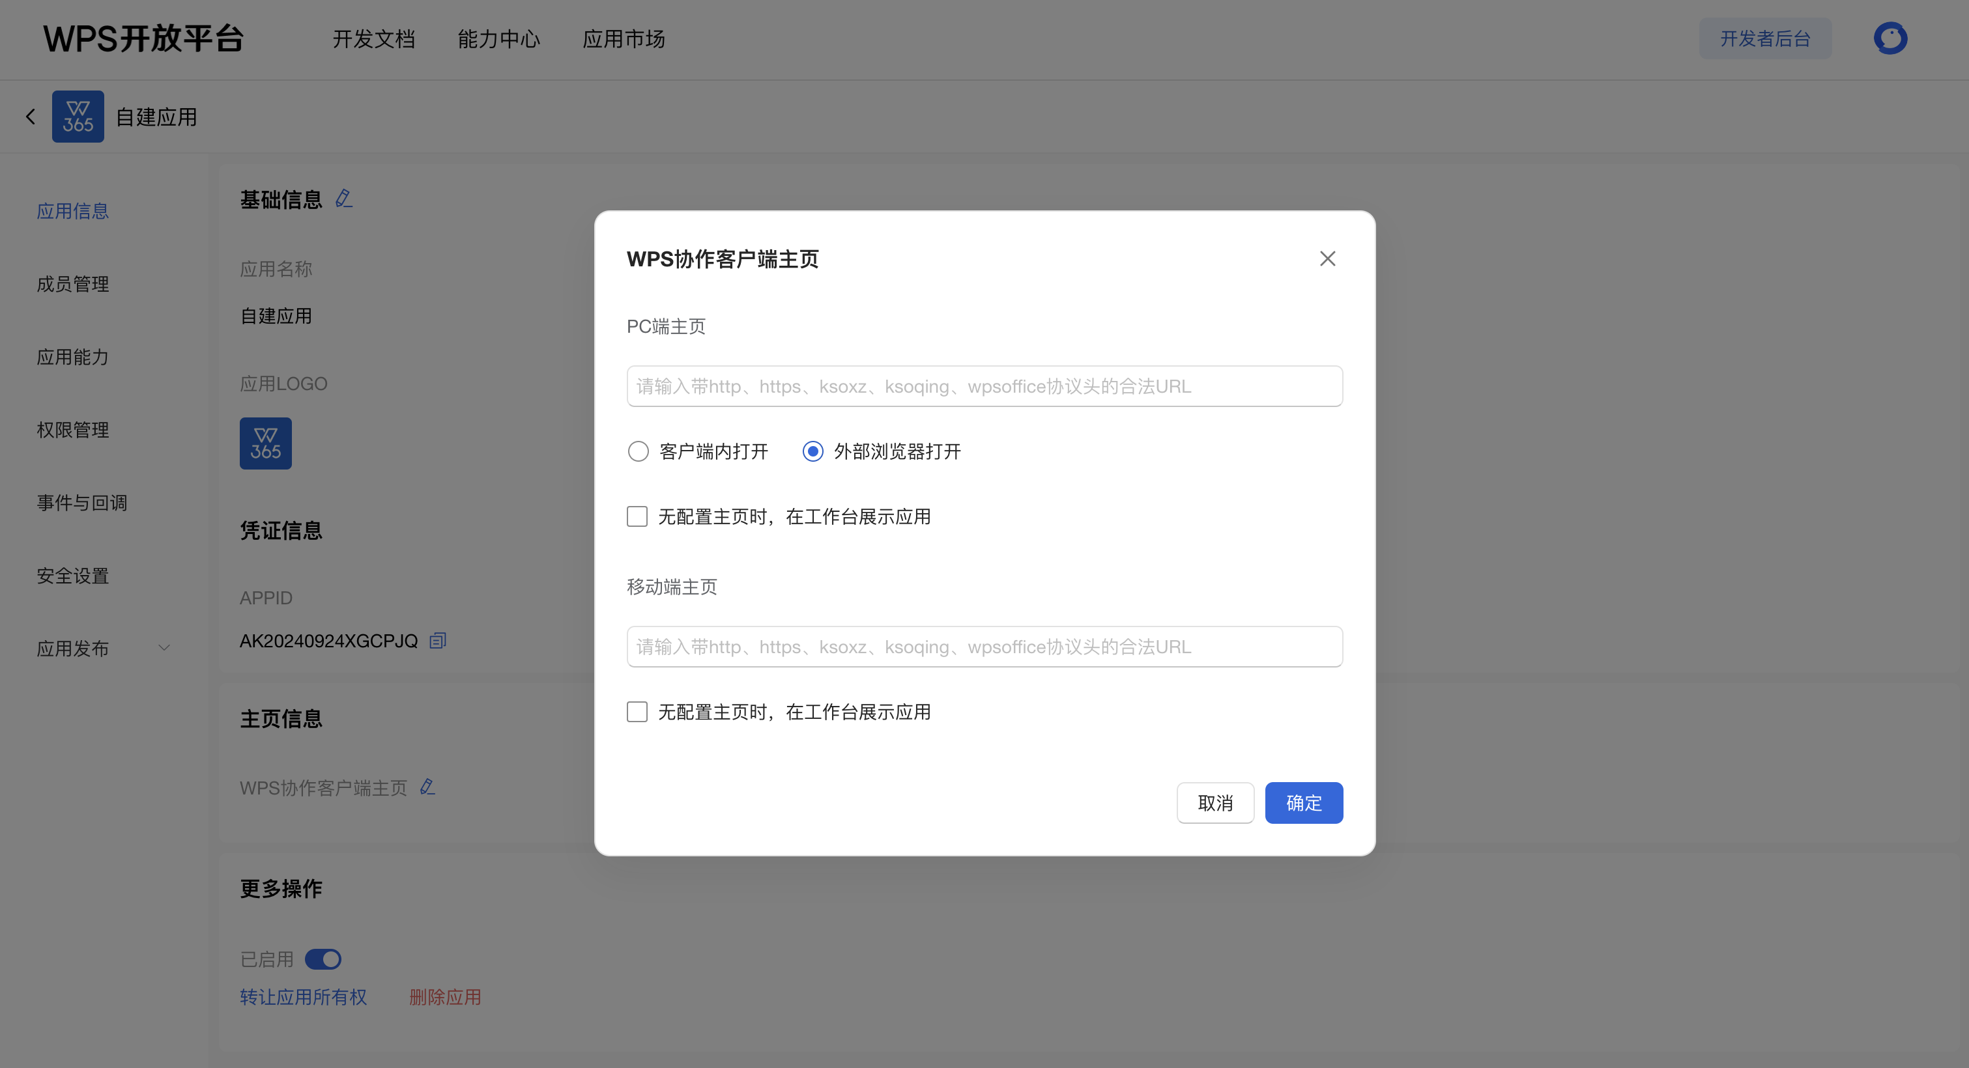Screen dimensions: 1969x1068
Task: Click 删除应用 link
Action: (445, 997)
